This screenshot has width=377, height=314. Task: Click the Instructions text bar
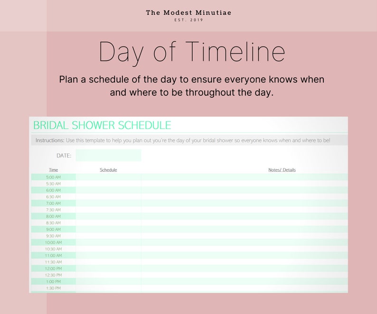pyautogui.click(x=189, y=140)
